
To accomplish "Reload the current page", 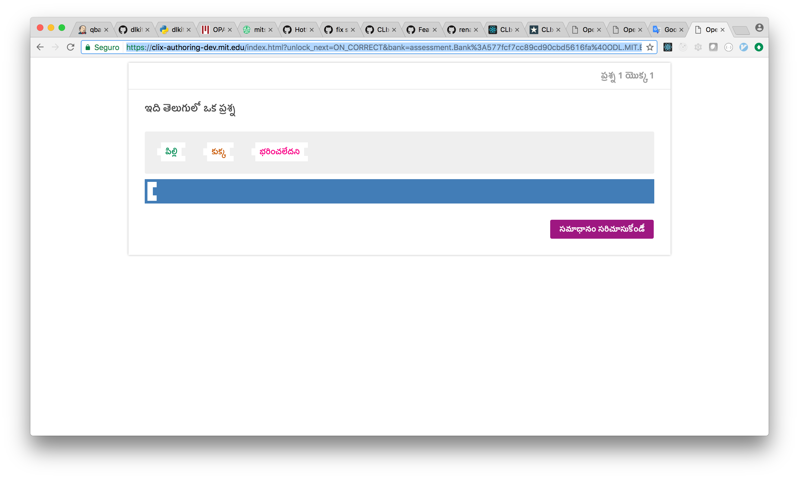I will click(70, 47).
